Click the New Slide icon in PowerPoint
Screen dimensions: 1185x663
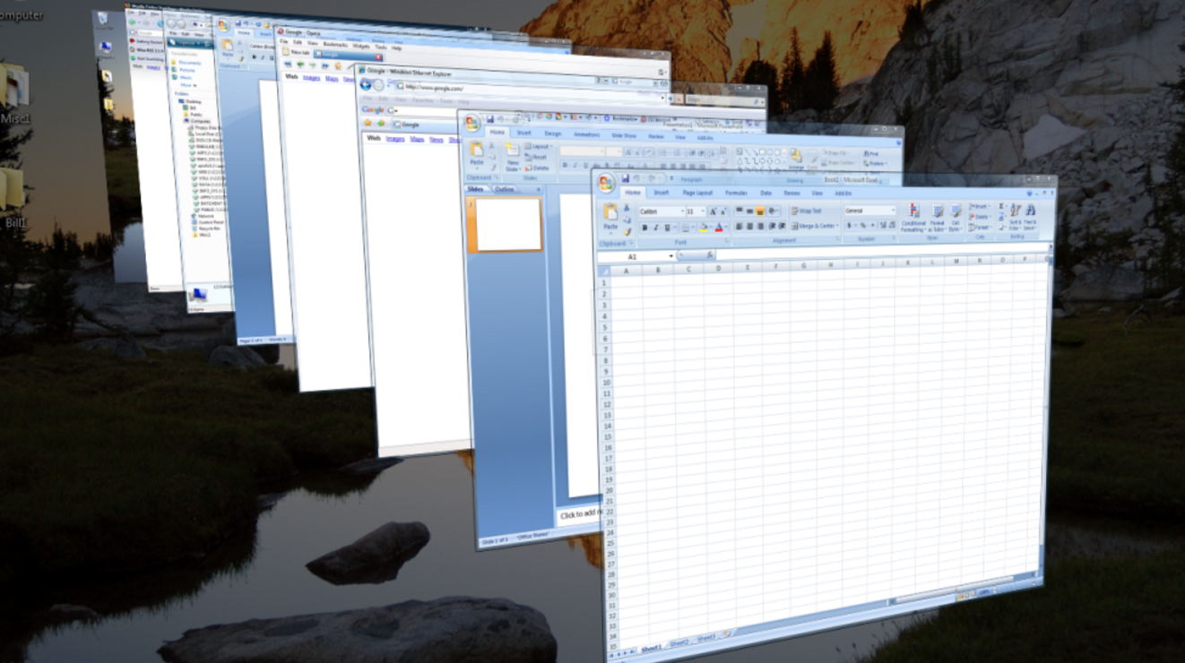(x=512, y=150)
